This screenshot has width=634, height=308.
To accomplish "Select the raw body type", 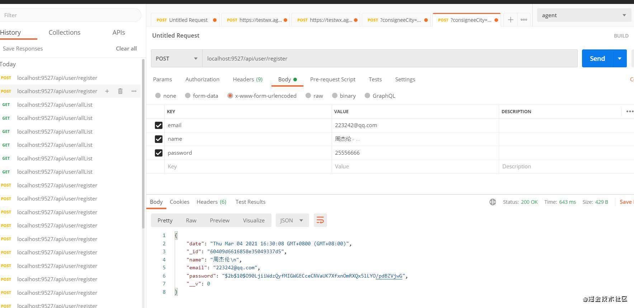I will (x=314, y=96).
